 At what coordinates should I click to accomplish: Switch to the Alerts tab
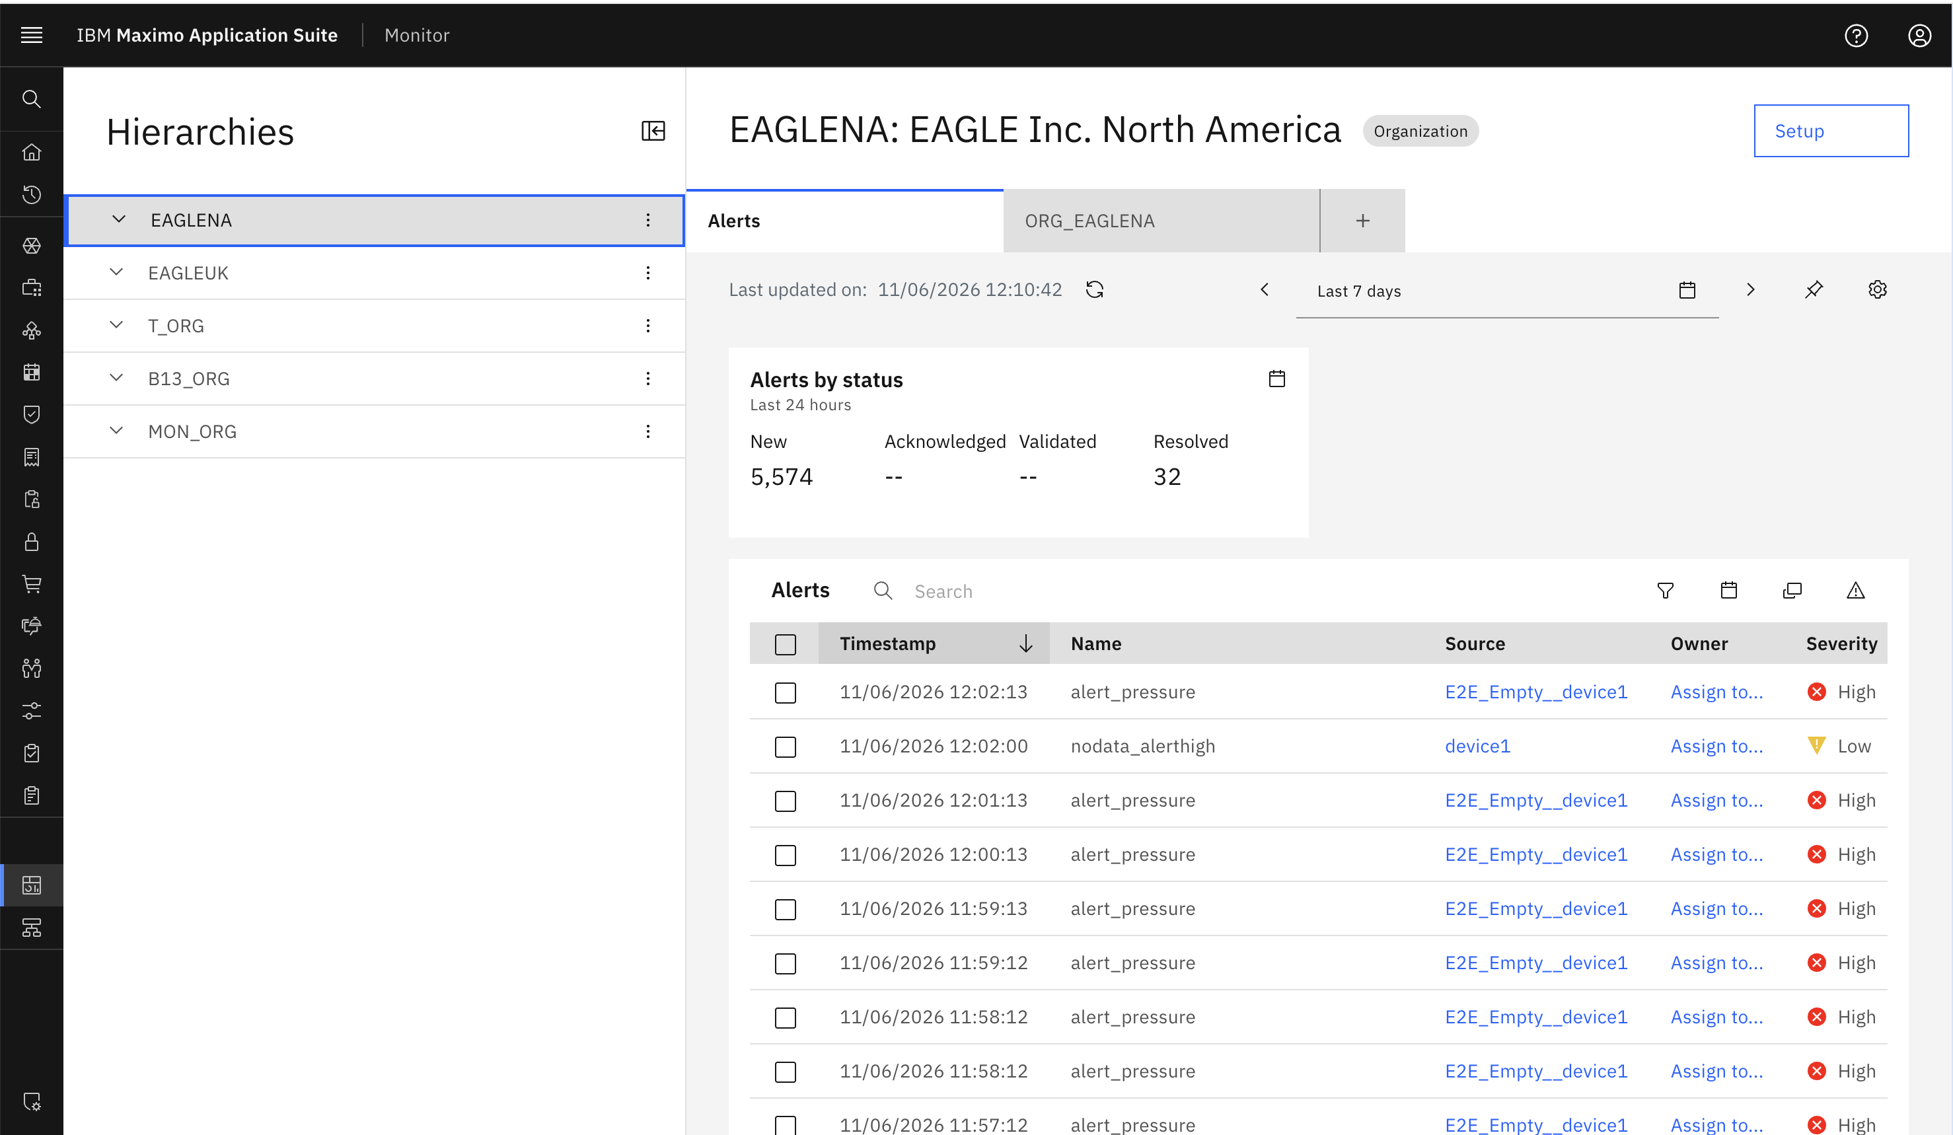845,221
